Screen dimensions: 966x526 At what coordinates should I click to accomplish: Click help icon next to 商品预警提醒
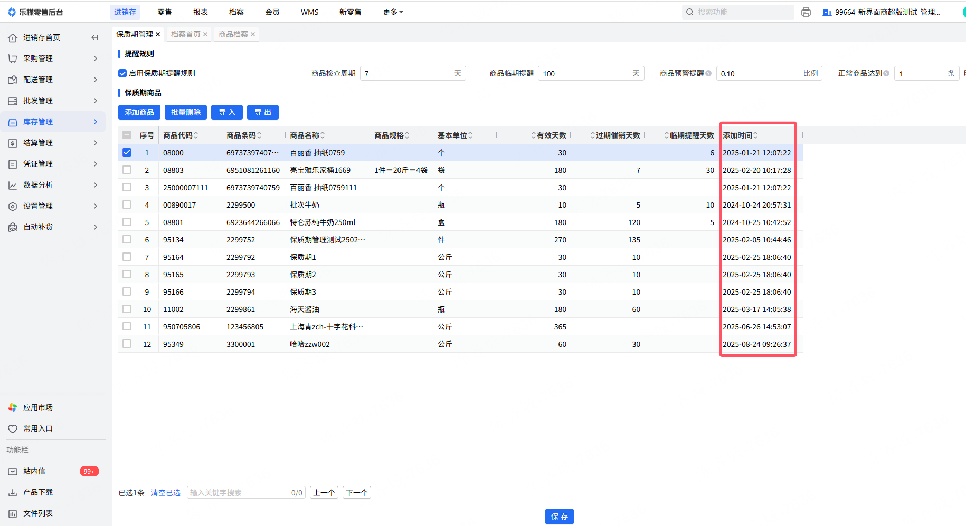click(708, 74)
